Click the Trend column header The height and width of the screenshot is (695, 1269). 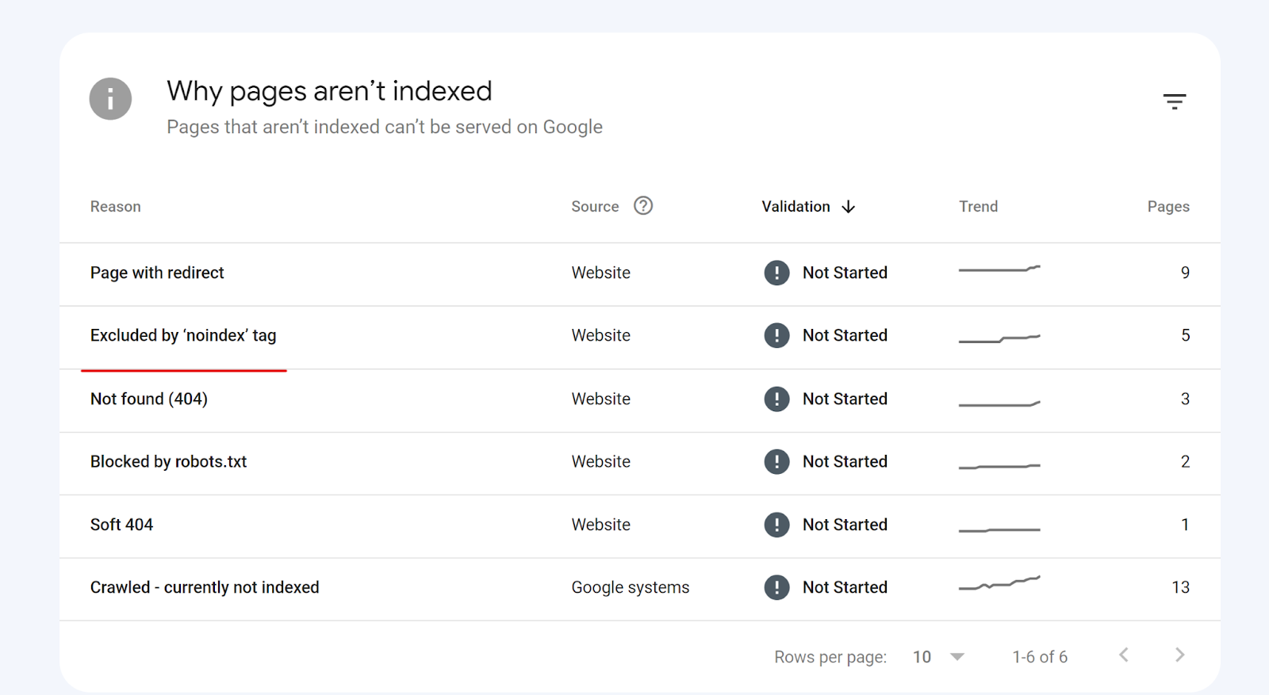click(x=978, y=207)
